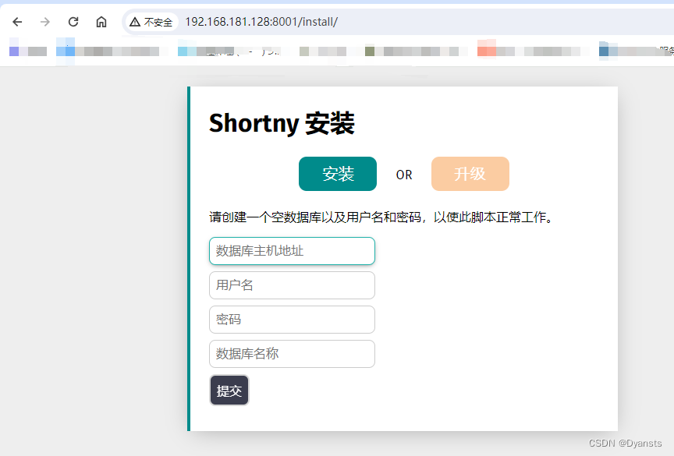Select the address bar URL 192.168.181.128:8001/install/
This screenshot has width=674, height=456.
(x=261, y=22)
